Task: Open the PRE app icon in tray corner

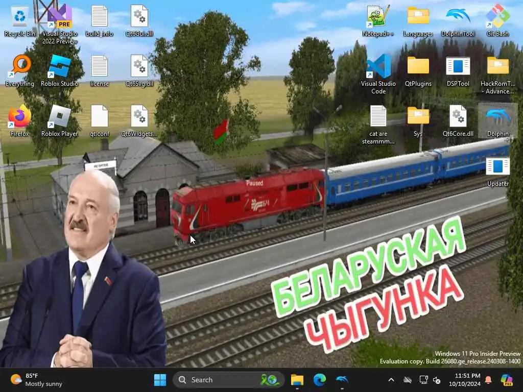Action: point(507,380)
